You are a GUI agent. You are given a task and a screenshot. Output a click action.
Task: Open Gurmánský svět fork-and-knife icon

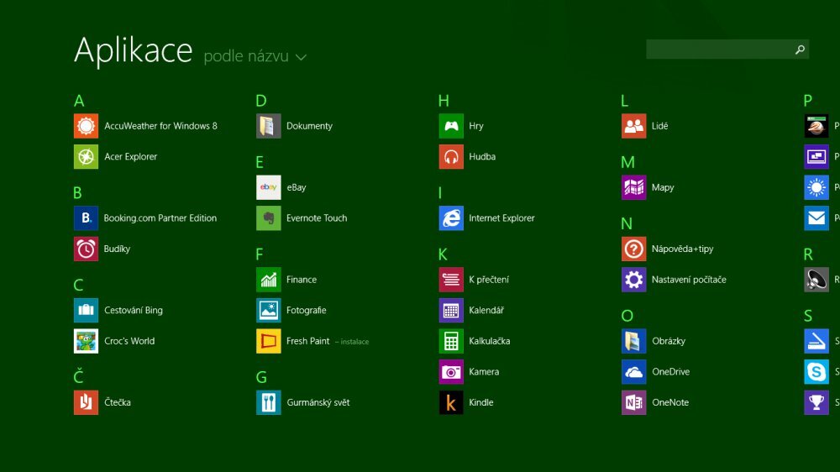pos(269,402)
